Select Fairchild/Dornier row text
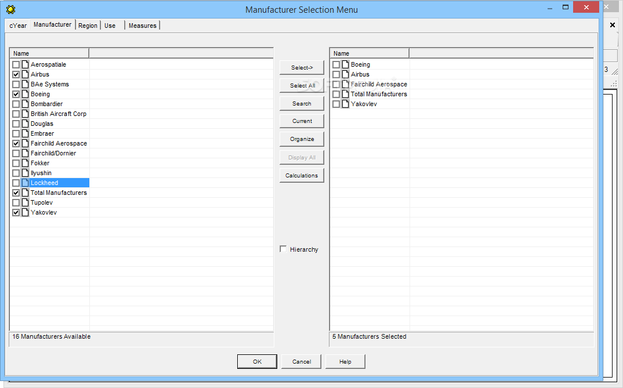This screenshot has width=623, height=388. click(53, 153)
